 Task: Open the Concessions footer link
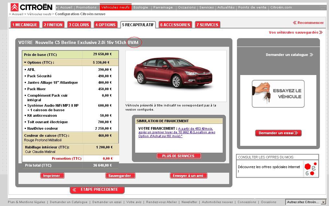(x=247, y=202)
